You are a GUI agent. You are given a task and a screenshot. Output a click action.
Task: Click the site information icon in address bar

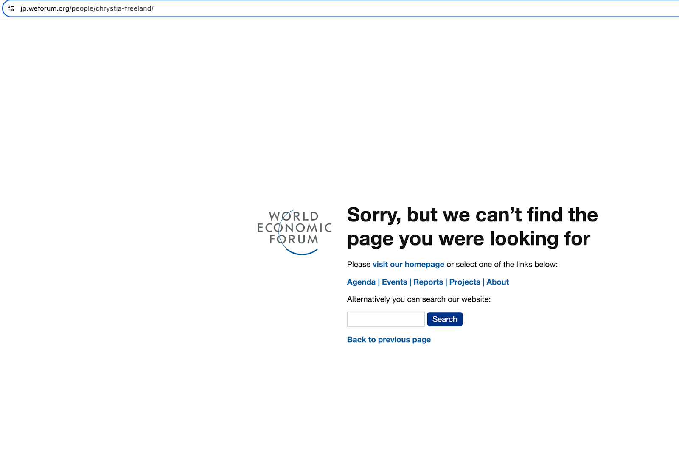[11, 8]
